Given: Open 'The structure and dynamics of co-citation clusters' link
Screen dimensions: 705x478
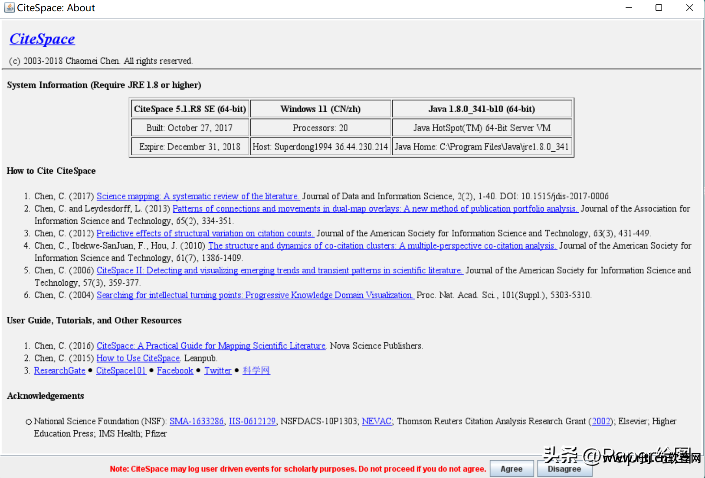Looking at the screenshot, I should (382, 246).
